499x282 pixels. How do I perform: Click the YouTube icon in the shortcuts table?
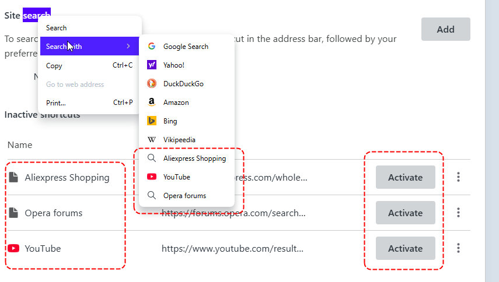point(13,248)
